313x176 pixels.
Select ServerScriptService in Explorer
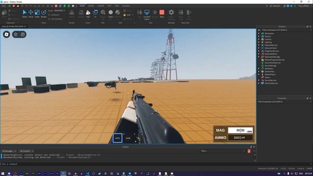tap(272, 63)
